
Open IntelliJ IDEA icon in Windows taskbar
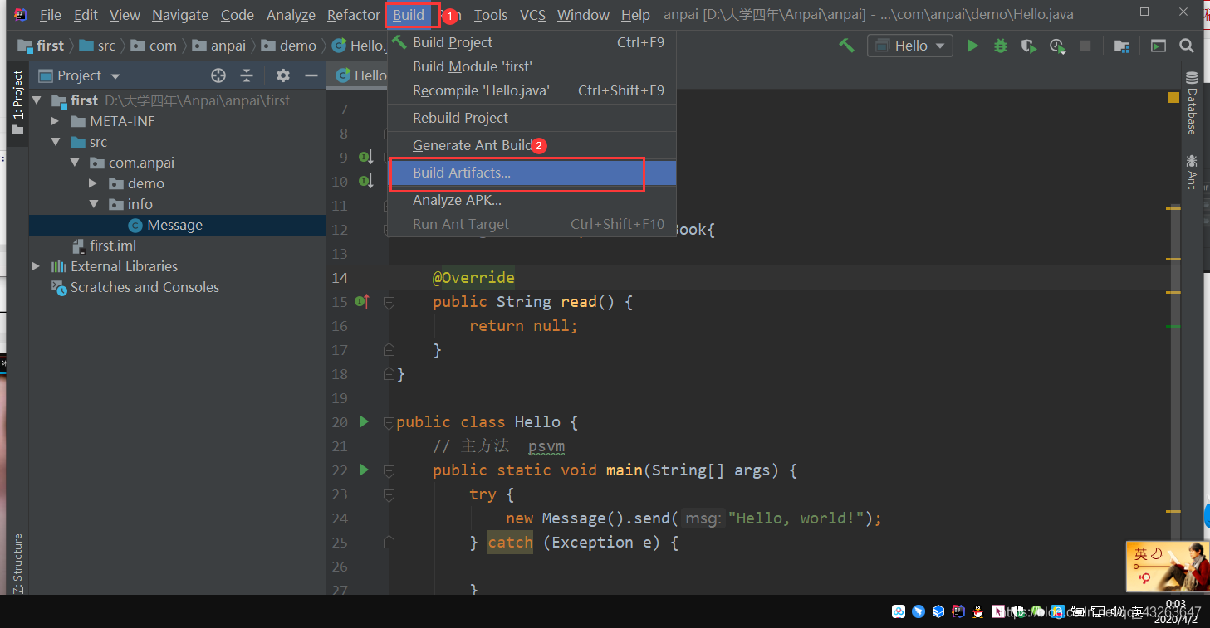(958, 611)
